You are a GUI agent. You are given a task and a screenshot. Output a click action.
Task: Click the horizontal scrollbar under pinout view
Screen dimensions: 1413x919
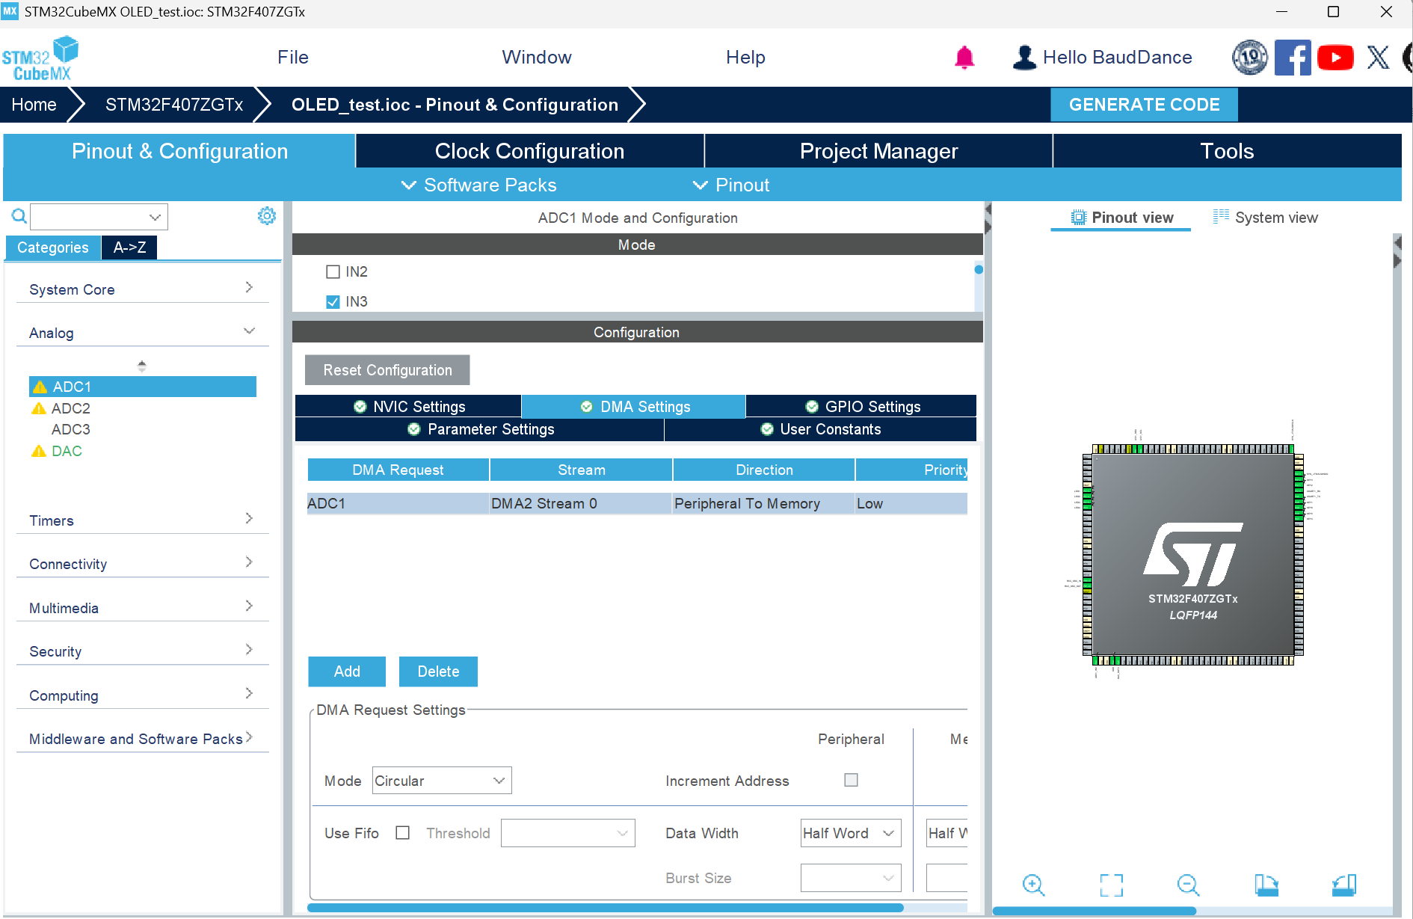[1095, 911]
